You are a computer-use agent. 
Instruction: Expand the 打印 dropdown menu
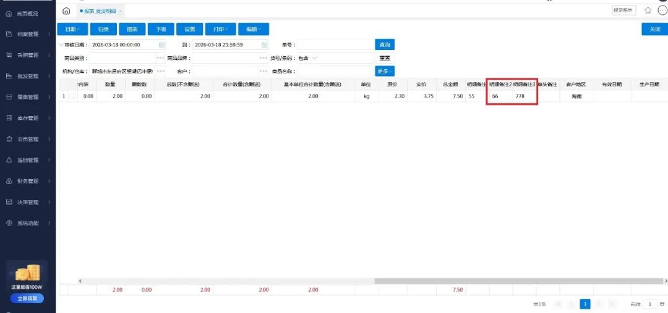click(220, 29)
